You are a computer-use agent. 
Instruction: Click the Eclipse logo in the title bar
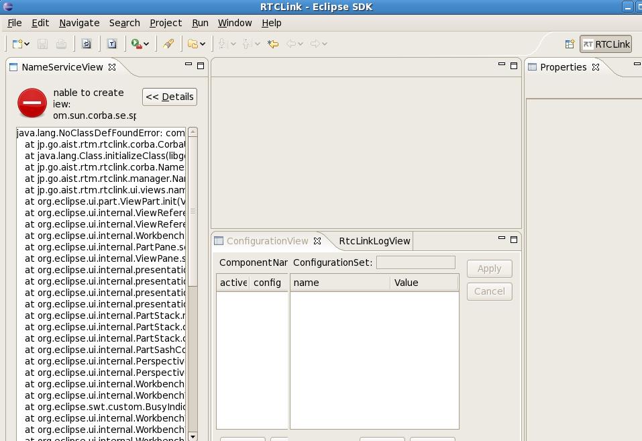[8, 7]
